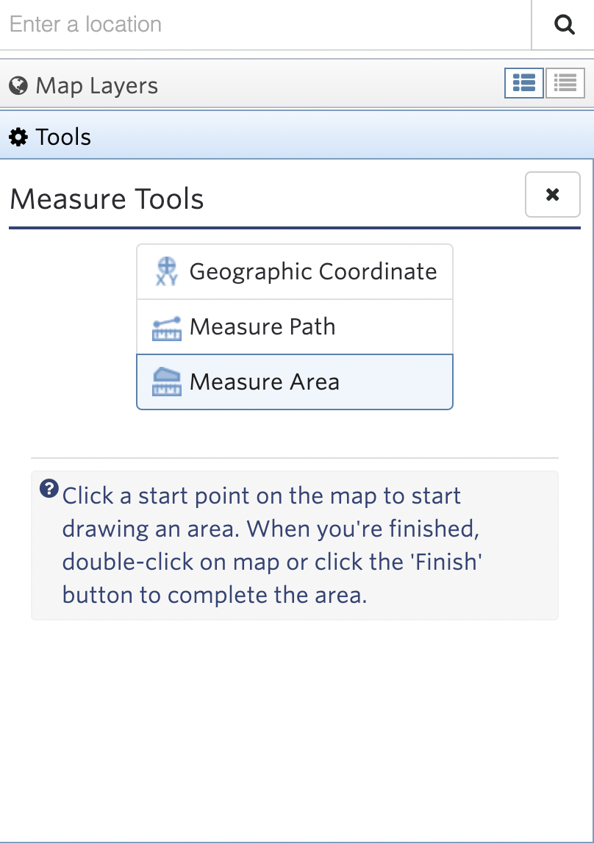
Task: Click the help question mark icon
Action: [49, 489]
